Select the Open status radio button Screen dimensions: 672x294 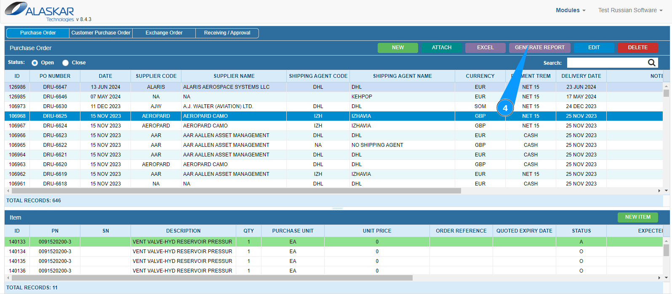[35, 63]
